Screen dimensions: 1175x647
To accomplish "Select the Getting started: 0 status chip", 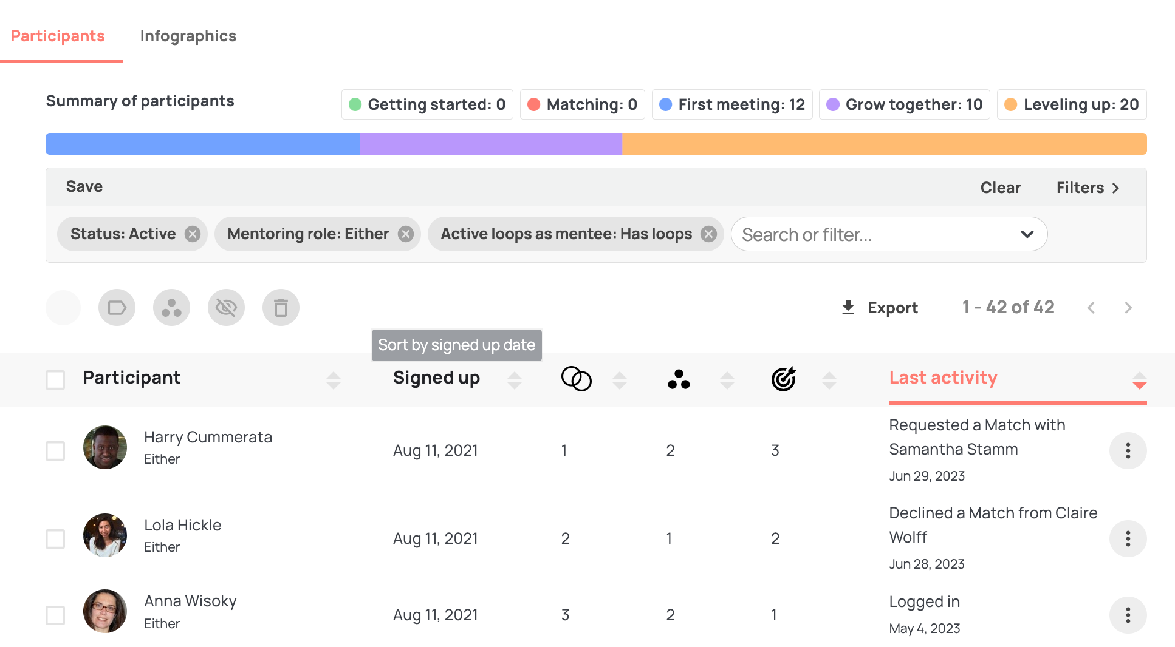I will 427,104.
